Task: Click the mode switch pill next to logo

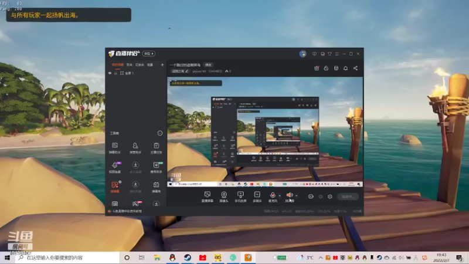Action: (x=149, y=53)
